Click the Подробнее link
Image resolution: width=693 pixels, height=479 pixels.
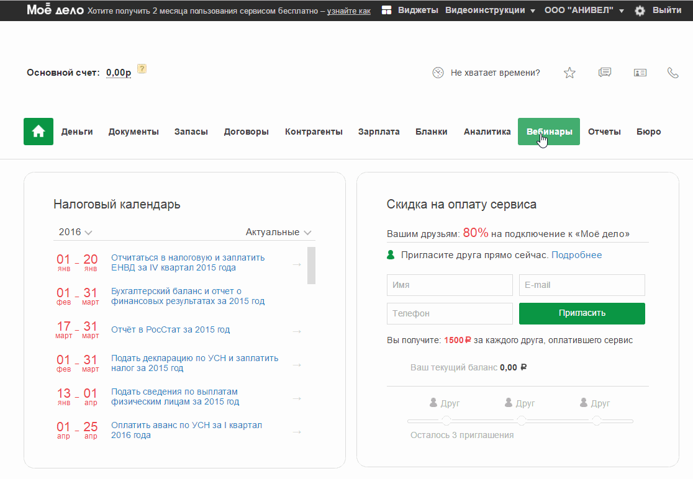click(576, 255)
